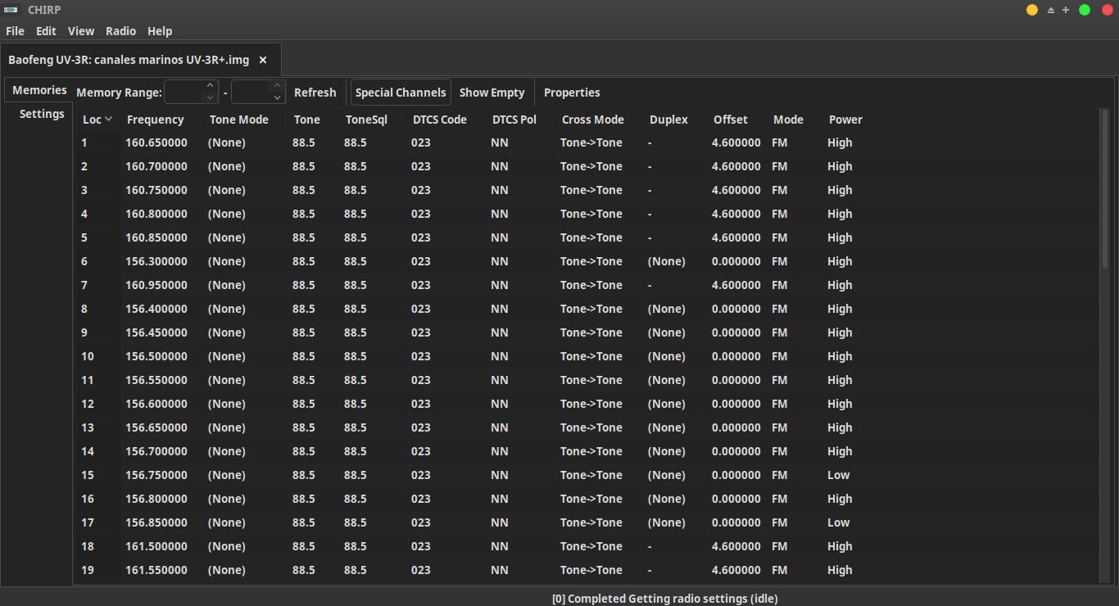Select frequency 160.650000 in row 1

pos(156,142)
